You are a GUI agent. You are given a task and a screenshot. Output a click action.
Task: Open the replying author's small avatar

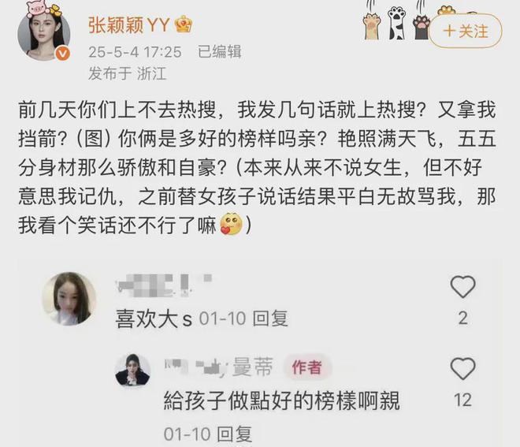132,370
